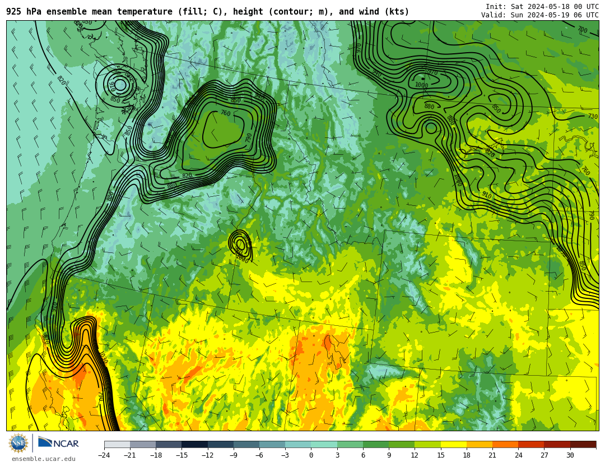Click the Valid: Sun 2024-05-19 06 UTC text
Screen dimensions: 605x466
pyautogui.click(x=539, y=15)
